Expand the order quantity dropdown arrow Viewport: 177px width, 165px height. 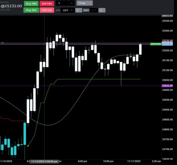tap(71, 3)
